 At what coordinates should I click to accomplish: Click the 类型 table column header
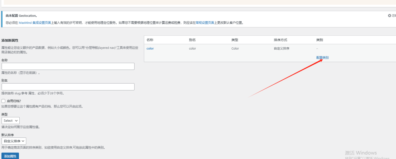(x=235, y=40)
